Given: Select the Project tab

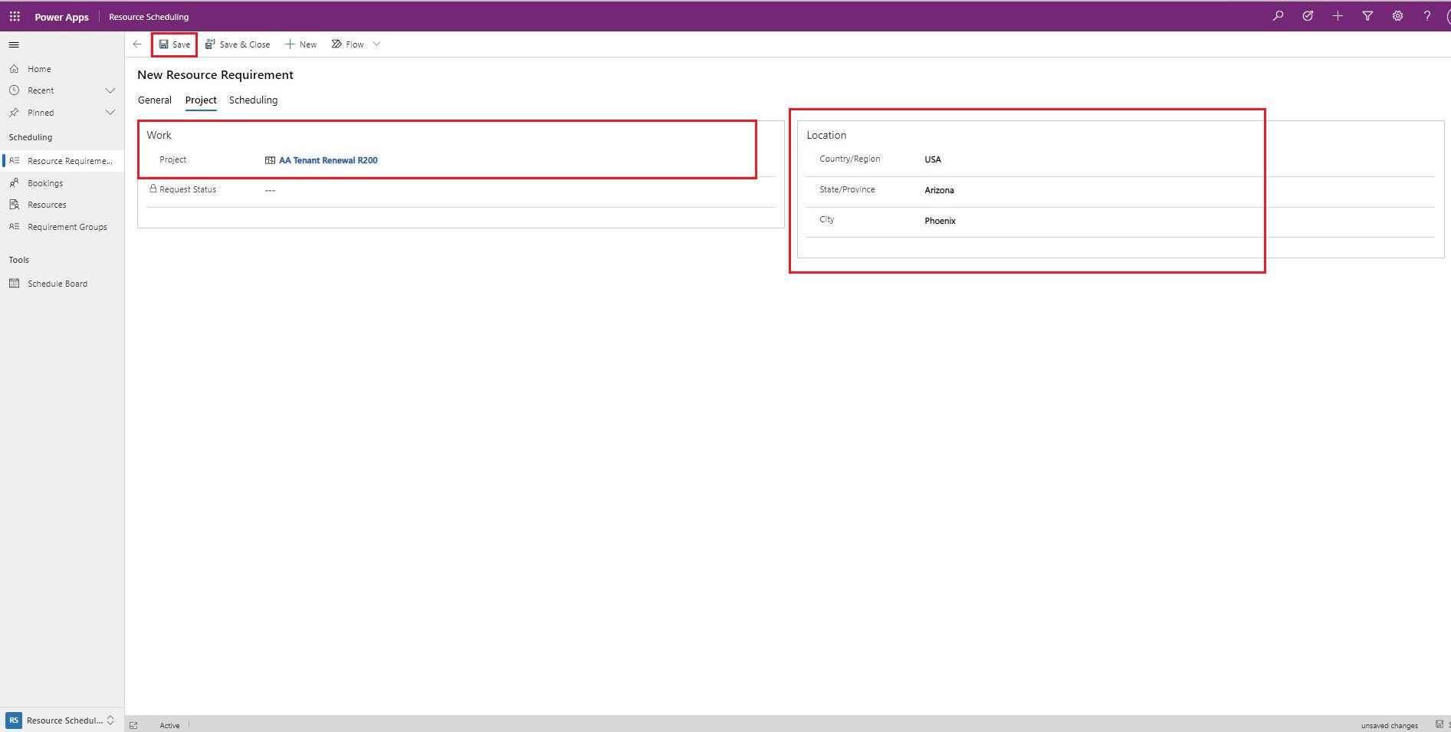Looking at the screenshot, I should pos(201,100).
